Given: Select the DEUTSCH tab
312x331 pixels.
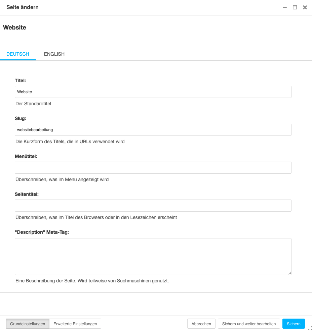Looking at the screenshot, I should pos(18,54).
